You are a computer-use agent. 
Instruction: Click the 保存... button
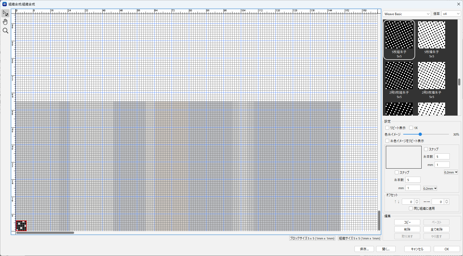364,249
